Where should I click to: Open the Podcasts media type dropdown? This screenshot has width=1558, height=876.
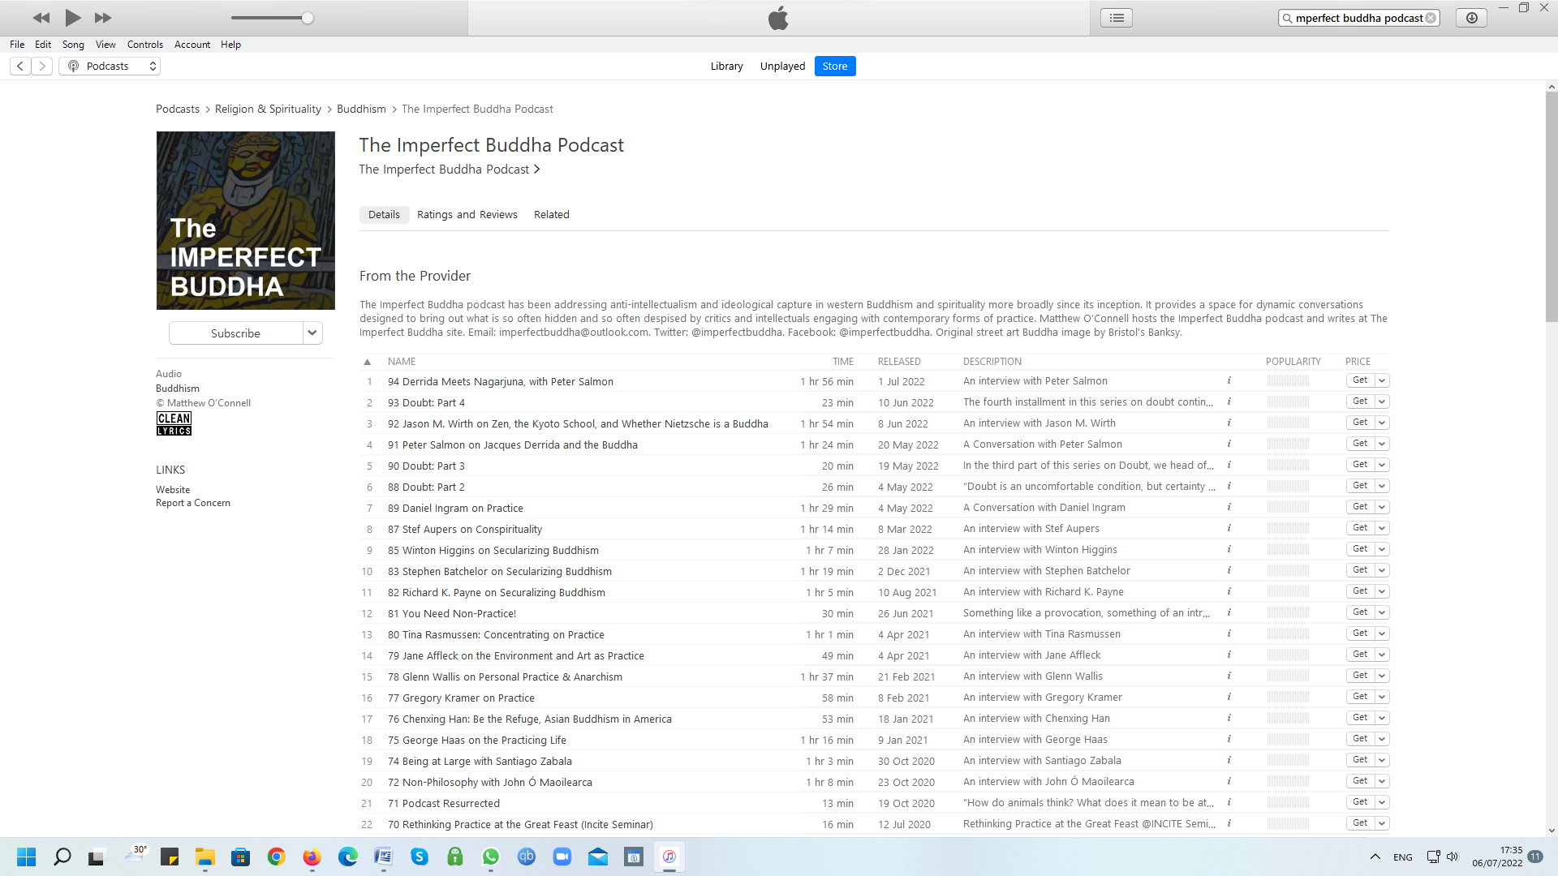pyautogui.click(x=110, y=67)
